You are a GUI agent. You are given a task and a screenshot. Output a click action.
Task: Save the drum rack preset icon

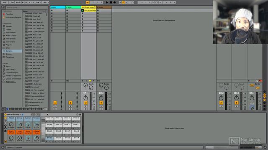pos(80,115)
